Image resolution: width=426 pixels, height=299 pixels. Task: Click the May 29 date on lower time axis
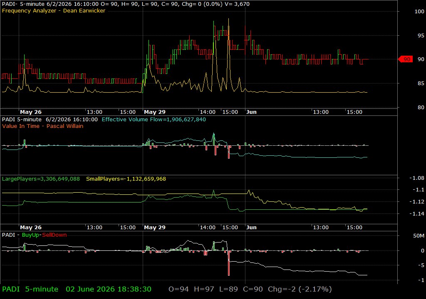pyautogui.click(x=155, y=228)
